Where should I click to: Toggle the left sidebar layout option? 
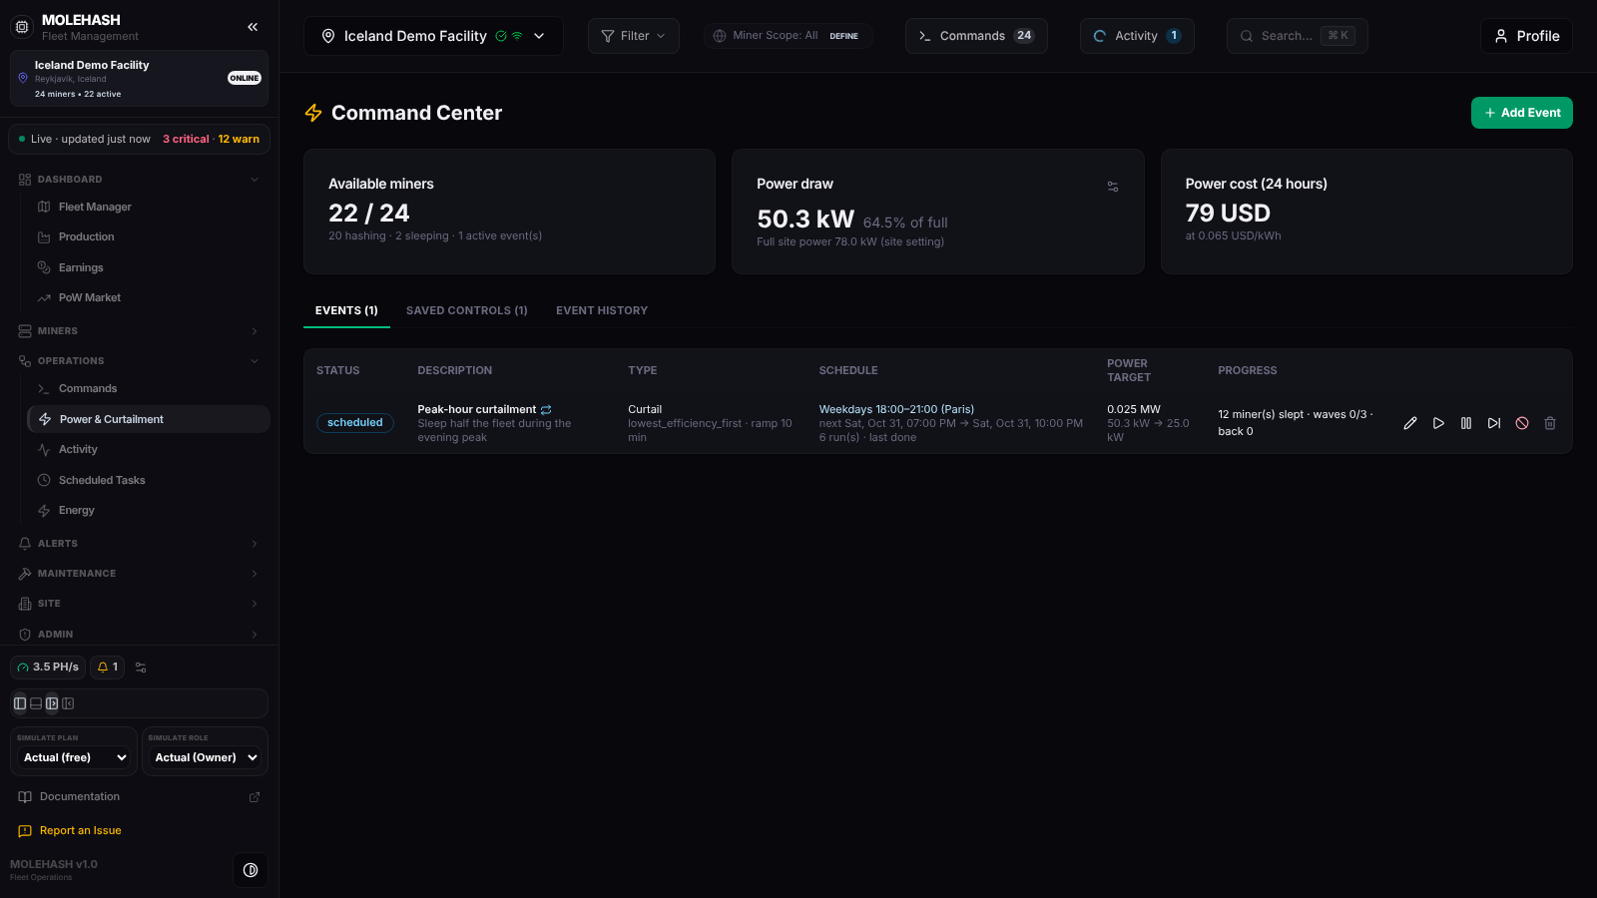point(20,703)
